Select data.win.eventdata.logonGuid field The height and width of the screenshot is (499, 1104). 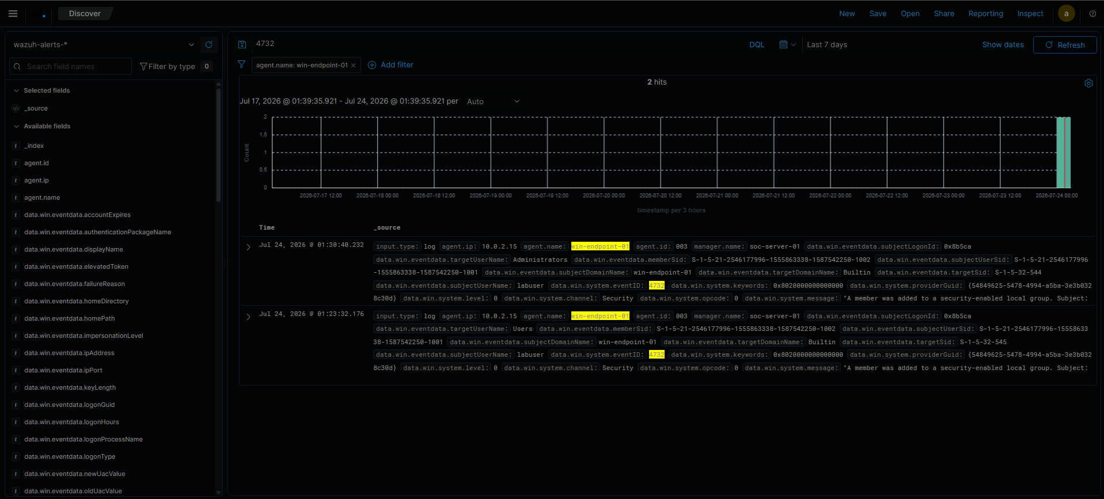pyautogui.click(x=69, y=405)
